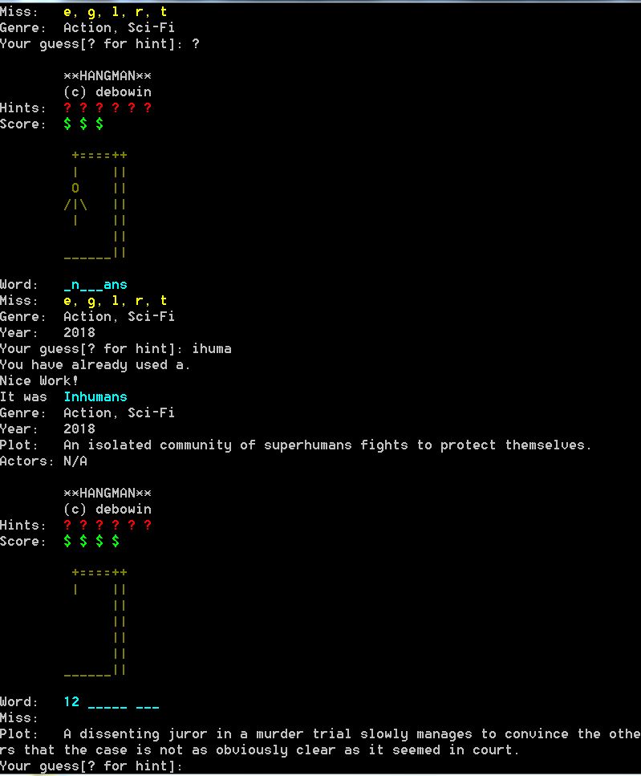Click the "?" typed after the first guess prompt
641x776 pixels.
(x=196, y=44)
